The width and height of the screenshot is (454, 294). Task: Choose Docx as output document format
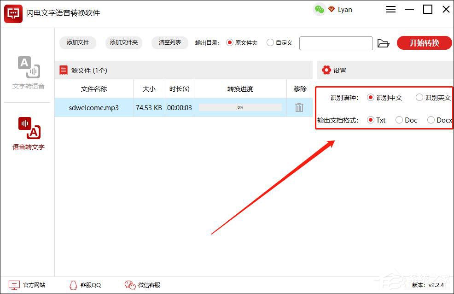(431, 120)
